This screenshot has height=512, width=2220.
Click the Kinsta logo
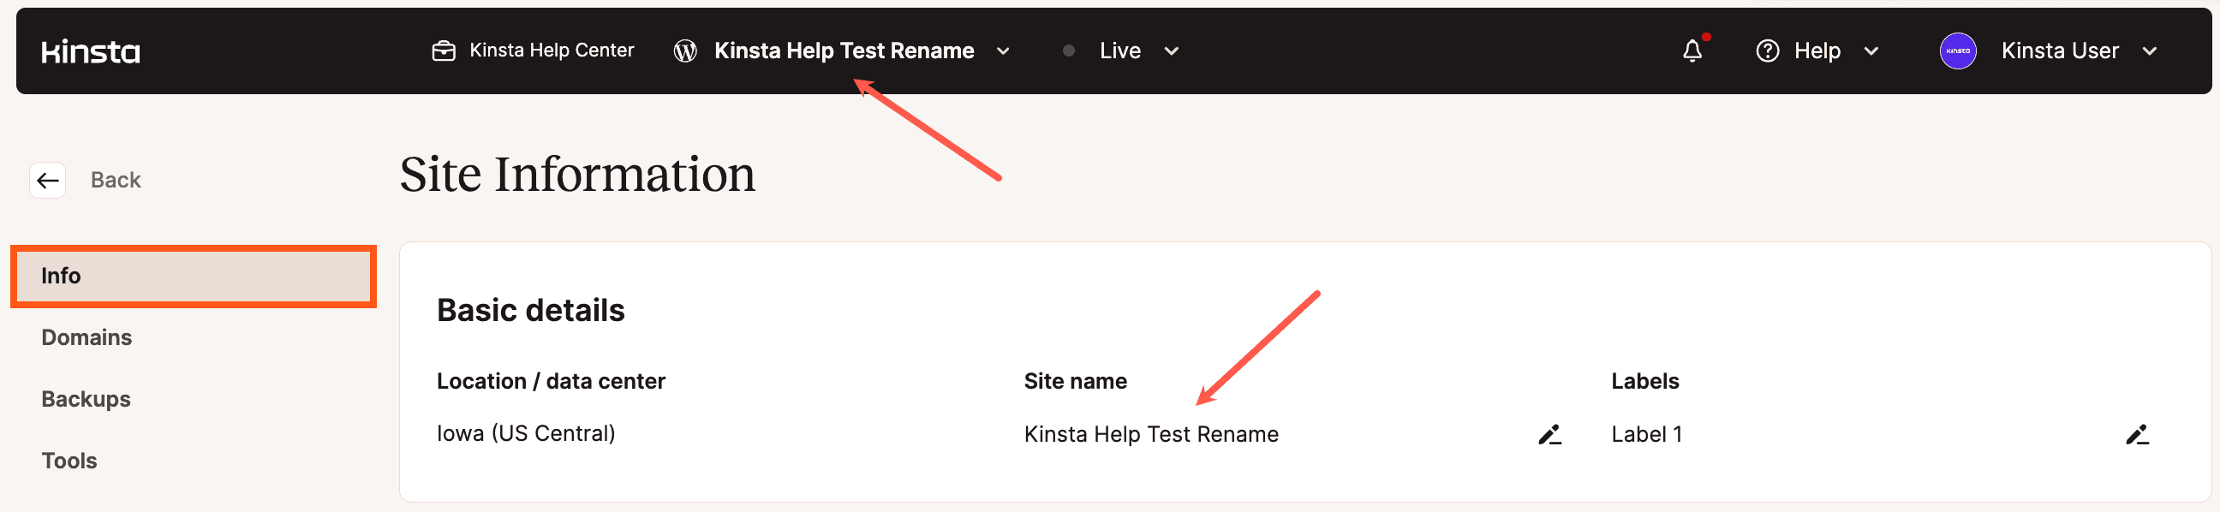[91, 51]
